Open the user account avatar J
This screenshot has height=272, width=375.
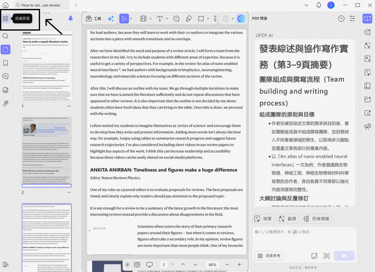[331, 5]
